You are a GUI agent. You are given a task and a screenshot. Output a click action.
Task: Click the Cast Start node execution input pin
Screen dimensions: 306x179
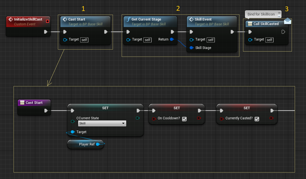click(65, 32)
